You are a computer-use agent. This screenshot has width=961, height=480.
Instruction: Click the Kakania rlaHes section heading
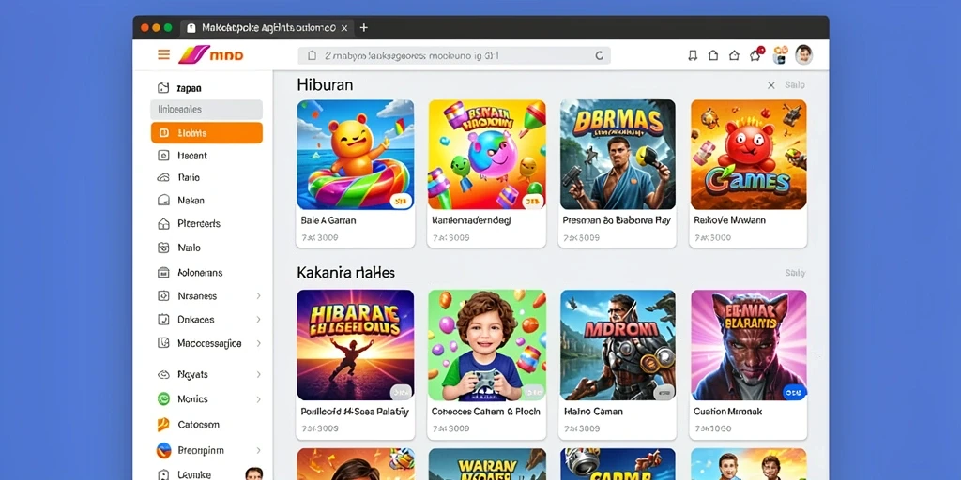(345, 272)
